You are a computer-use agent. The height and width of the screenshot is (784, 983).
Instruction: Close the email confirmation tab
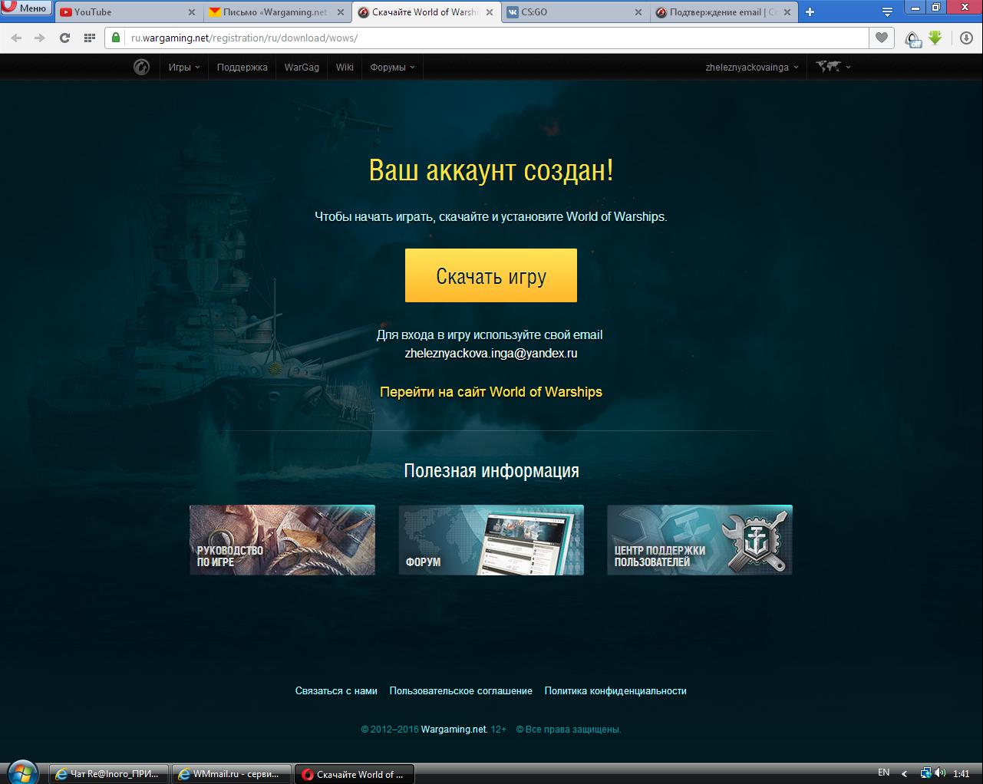pyautogui.click(x=787, y=12)
